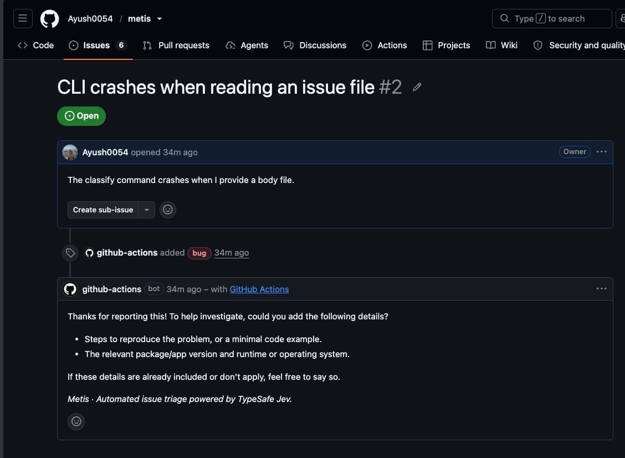Open the 'opened 34m ago' timestamp
The image size is (625, 458).
click(x=164, y=152)
